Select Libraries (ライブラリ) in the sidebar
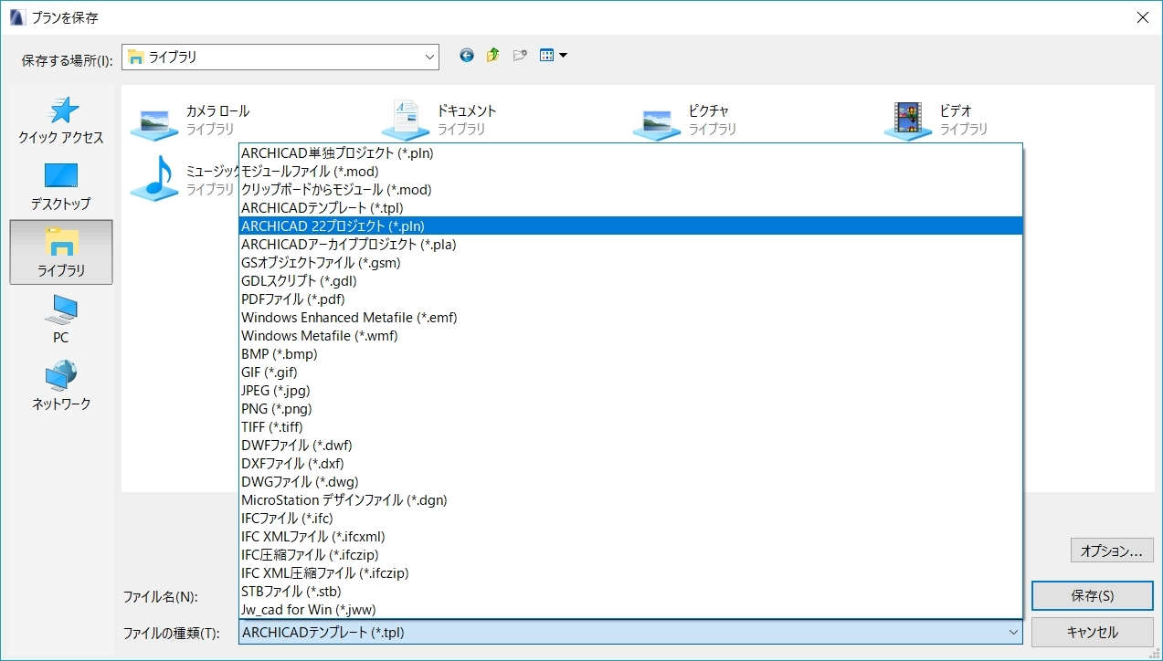The height and width of the screenshot is (661, 1163). click(61, 252)
